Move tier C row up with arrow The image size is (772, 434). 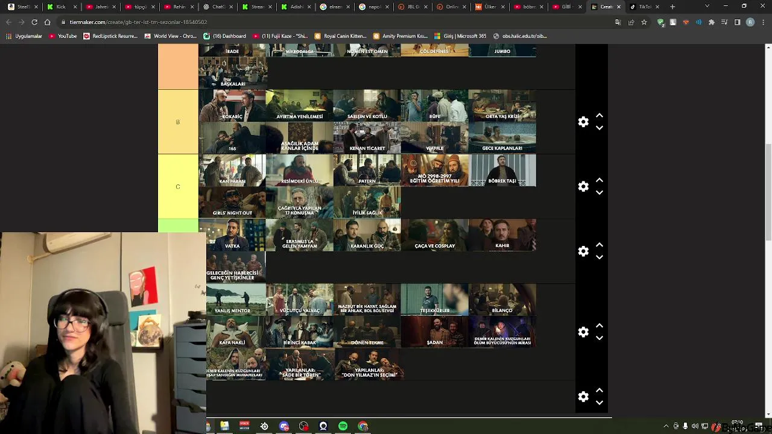click(x=600, y=180)
